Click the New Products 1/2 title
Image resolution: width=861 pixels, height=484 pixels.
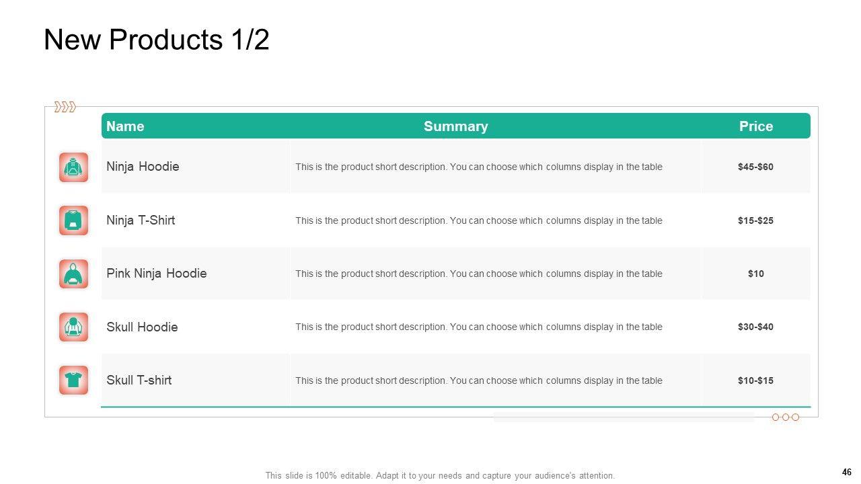tap(157, 40)
